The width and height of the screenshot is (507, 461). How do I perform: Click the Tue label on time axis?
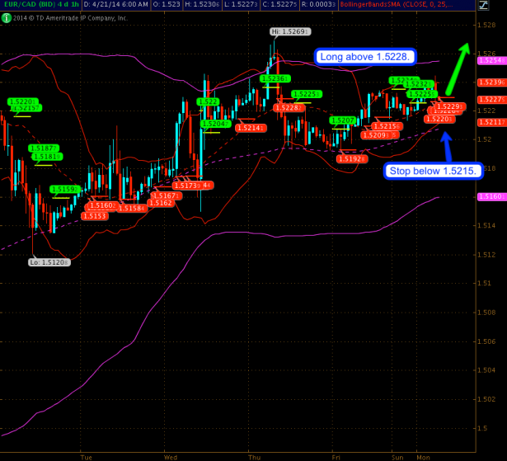click(87, 457)
